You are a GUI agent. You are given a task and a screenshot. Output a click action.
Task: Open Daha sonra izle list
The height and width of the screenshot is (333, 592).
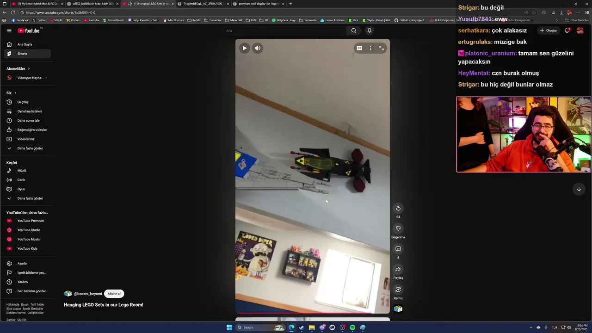(27, 121)
